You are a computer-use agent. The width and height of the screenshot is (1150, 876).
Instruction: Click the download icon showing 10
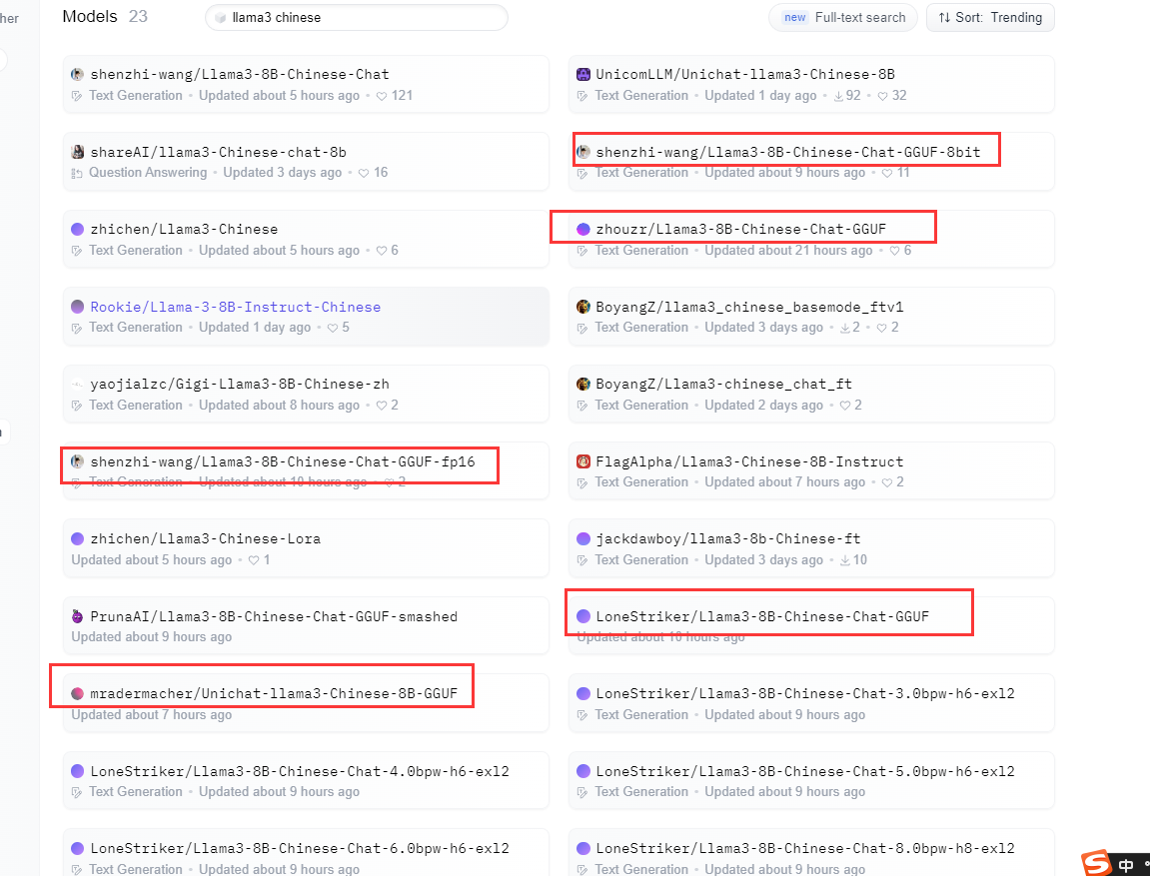(x=845, y=560)
